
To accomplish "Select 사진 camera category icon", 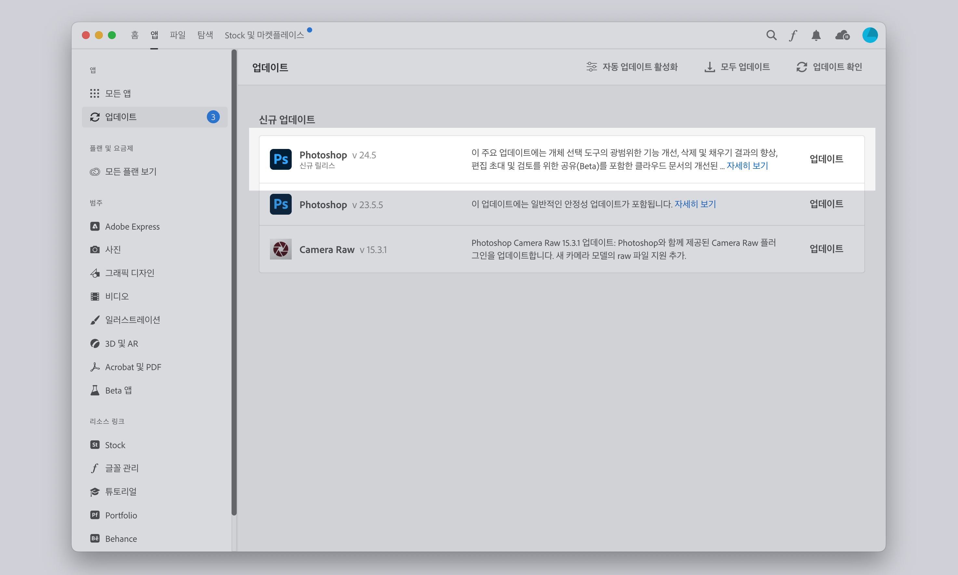I will (x=95, y=249).
